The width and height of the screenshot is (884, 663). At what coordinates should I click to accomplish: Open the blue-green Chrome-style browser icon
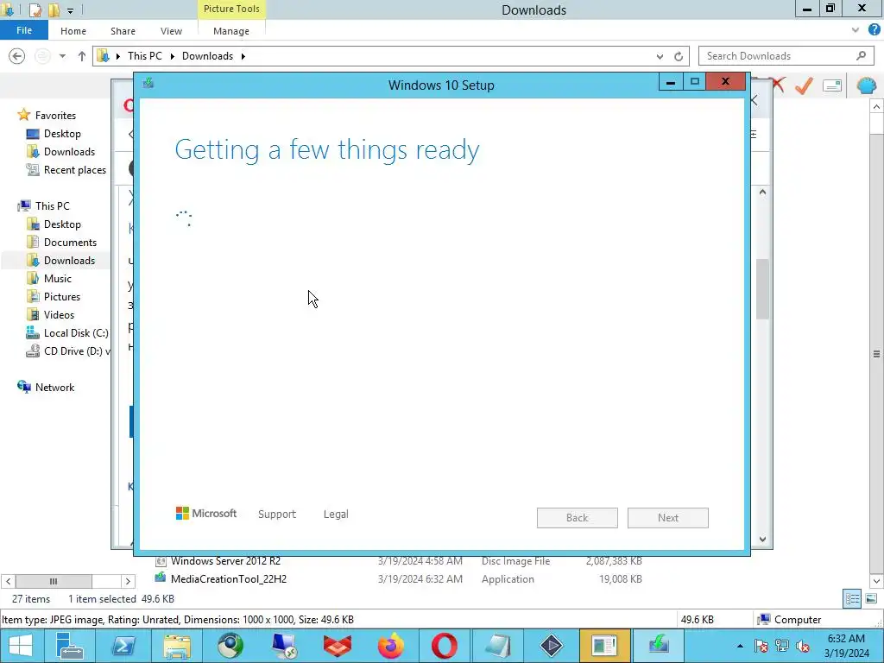(230, 646)
